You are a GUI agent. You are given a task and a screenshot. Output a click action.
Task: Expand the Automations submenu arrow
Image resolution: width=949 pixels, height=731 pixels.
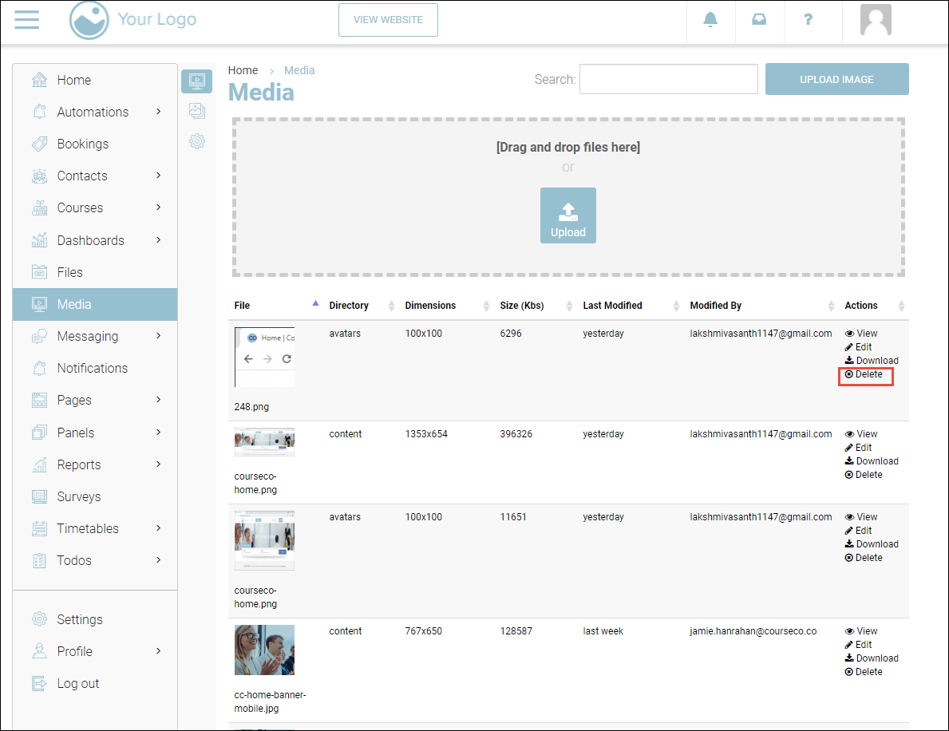159,112
